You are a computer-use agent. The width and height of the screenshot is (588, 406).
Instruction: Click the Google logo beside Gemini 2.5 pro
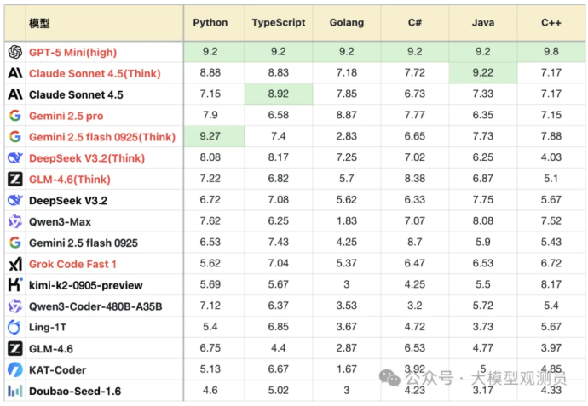click(x=14, y=116)
